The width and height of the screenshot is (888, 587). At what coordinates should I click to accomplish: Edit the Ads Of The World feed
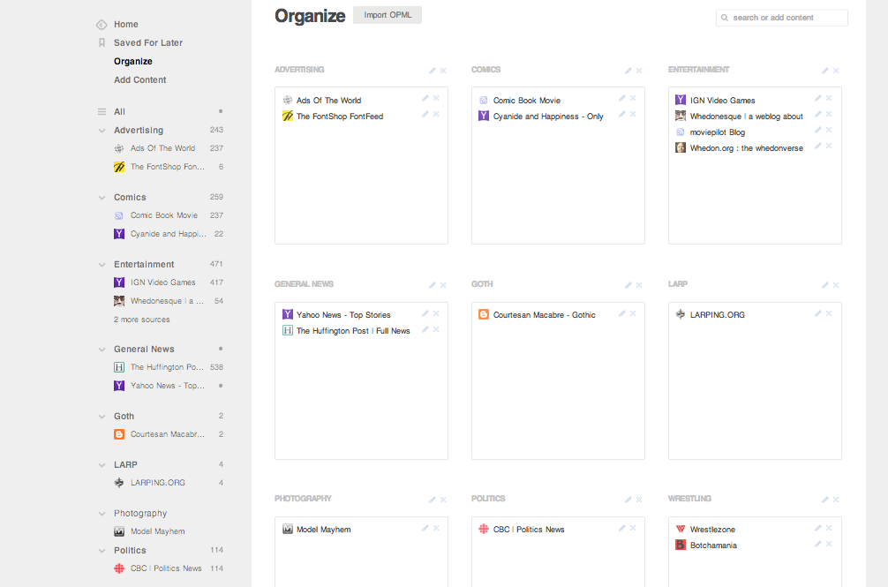425,99
